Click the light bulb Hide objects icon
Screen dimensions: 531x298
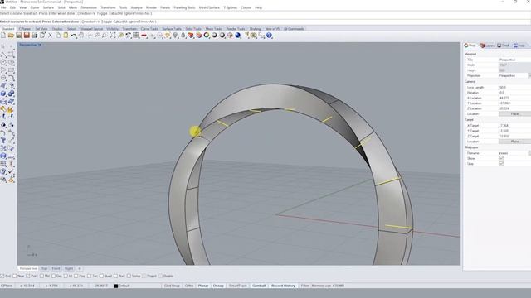(x=175, y=36)
